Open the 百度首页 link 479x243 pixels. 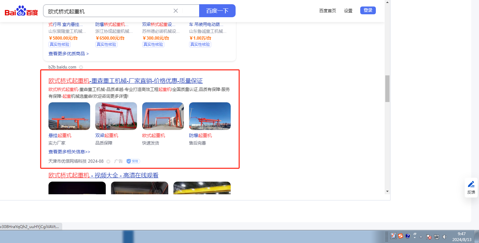[x=328, y=11]
